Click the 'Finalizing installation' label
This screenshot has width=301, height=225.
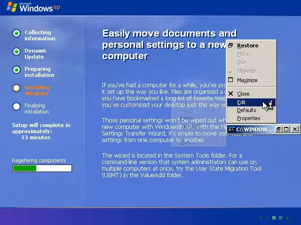tap(37, 108)
